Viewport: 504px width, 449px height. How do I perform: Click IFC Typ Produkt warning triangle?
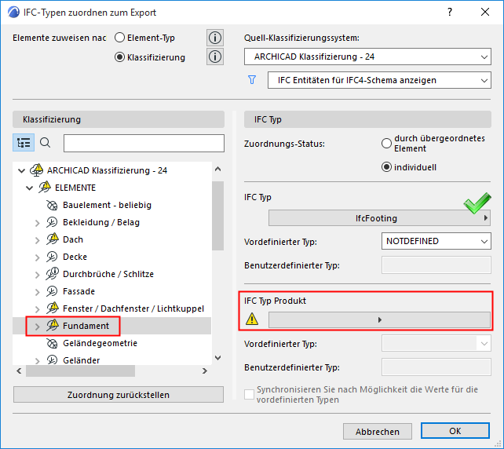[x=252, y=319]
